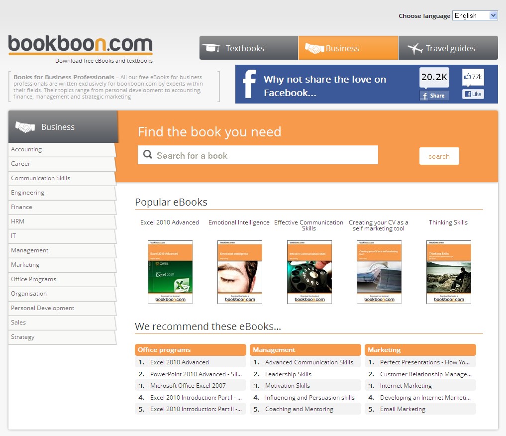Click the Facebook Like button
Image resolution: width=506 pixels, height=436 pixels.
coord(473,94)
